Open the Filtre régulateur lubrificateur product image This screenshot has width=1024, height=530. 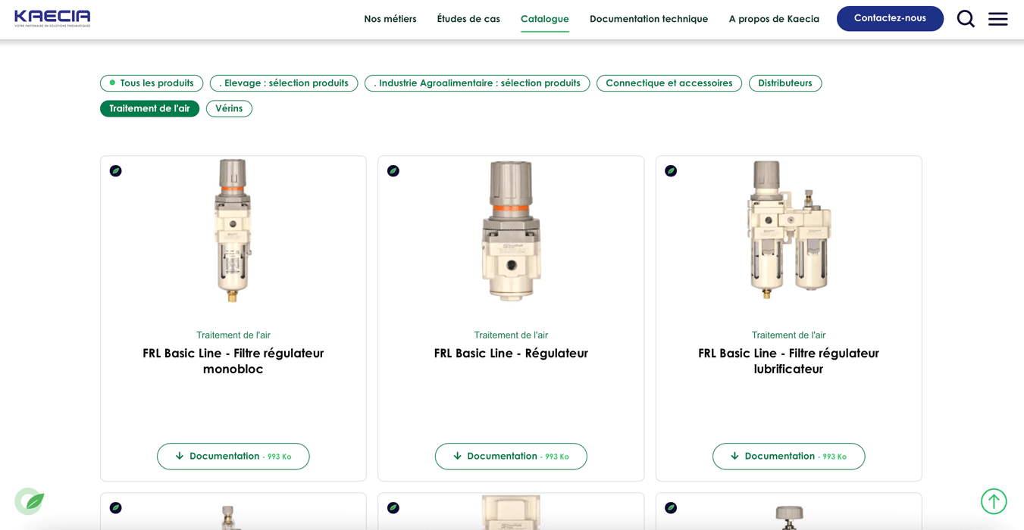coord(788,230)
